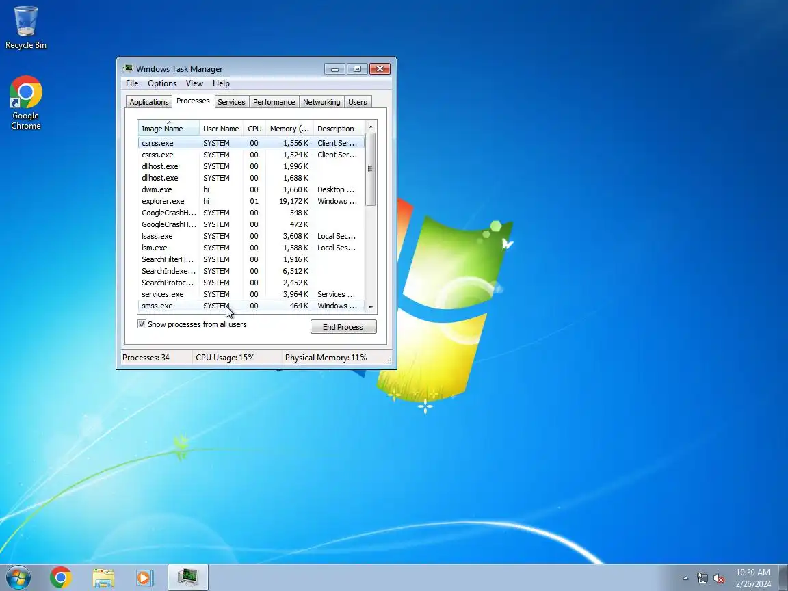This screenshot has width=788, height=591.
Task: Select the lsm.exe process row
Action: point(251,247)
